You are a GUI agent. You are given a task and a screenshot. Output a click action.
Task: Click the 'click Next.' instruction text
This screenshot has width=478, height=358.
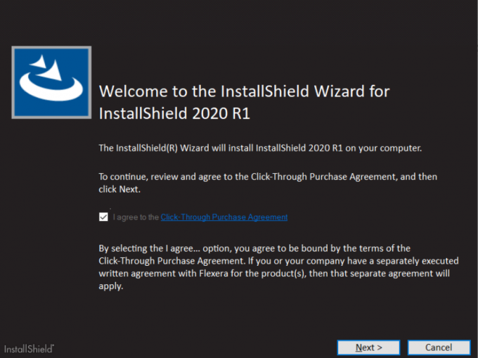(121, 190)
